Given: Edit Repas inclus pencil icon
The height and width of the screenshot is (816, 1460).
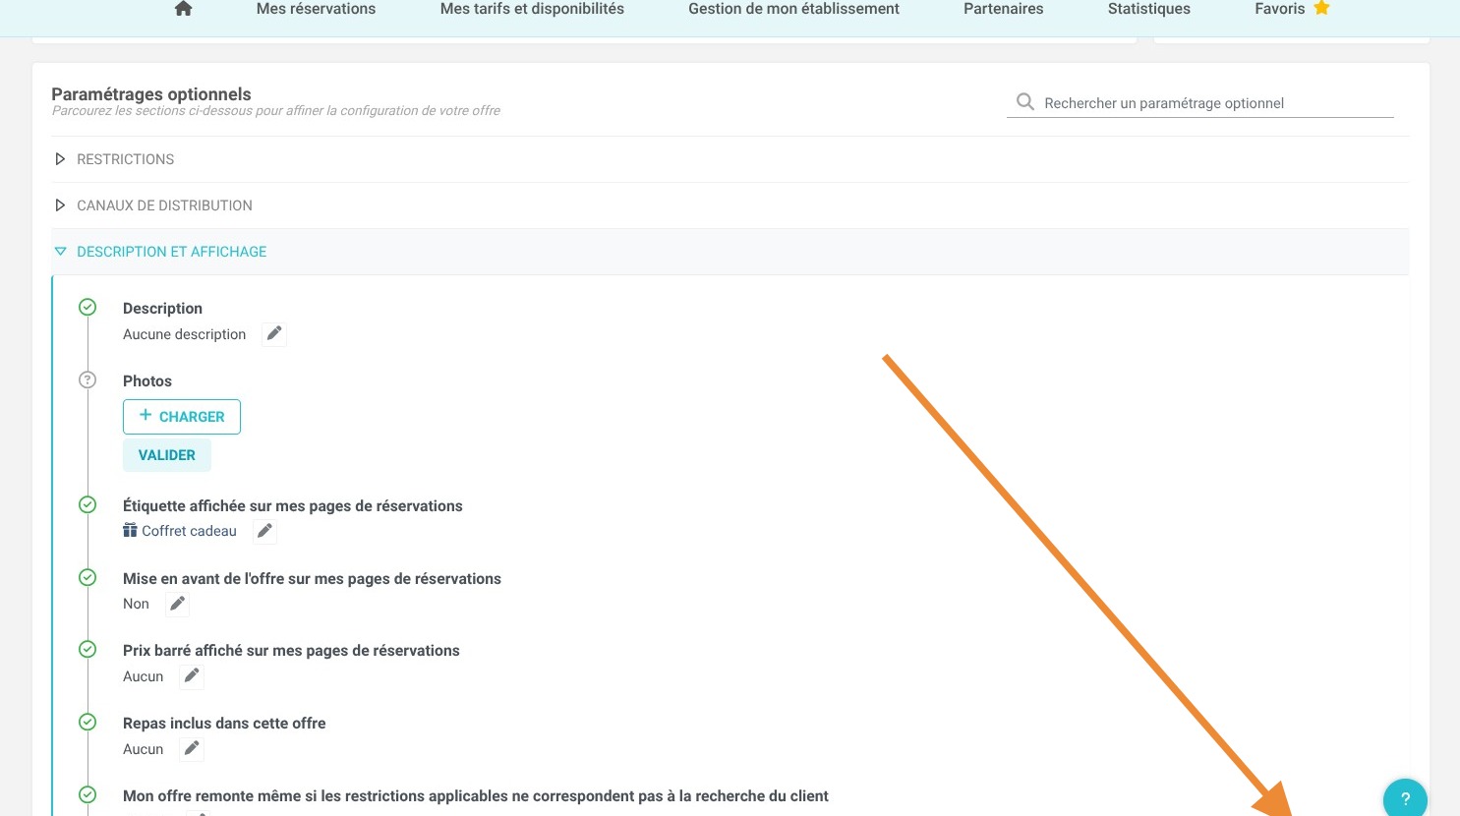Looking at the screenshot, I should tap(192, 749).
